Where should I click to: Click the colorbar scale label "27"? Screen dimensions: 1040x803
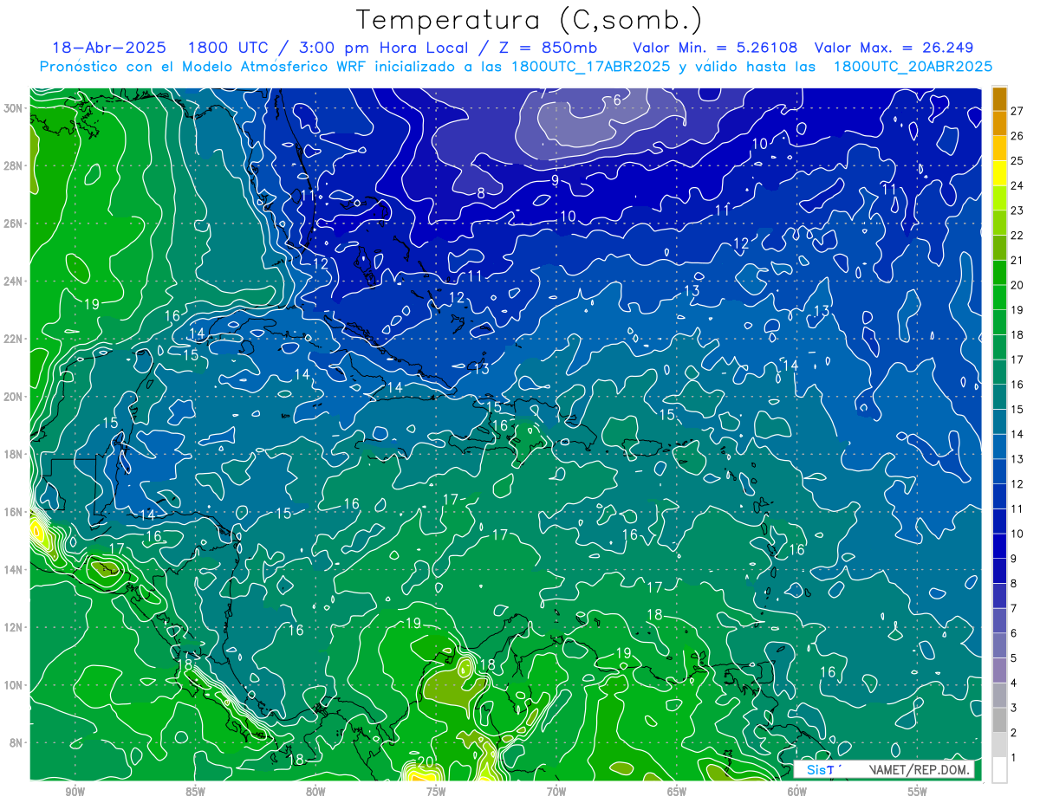click(1017, 111)
